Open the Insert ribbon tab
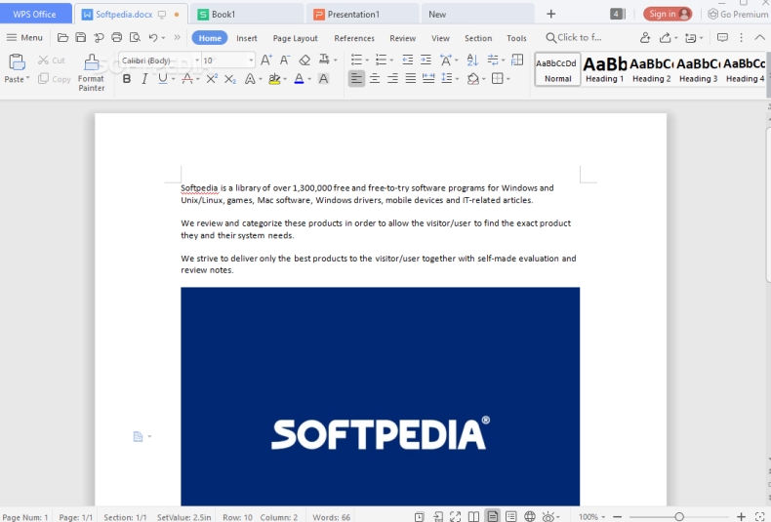 [247, 38]
